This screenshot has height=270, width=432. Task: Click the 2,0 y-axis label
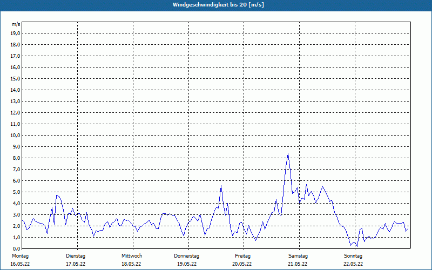click(16, 226)
